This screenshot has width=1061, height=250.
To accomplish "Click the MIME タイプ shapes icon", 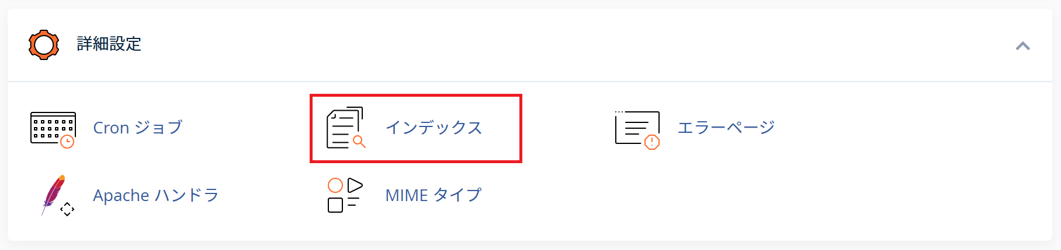I will pos(345,195).
